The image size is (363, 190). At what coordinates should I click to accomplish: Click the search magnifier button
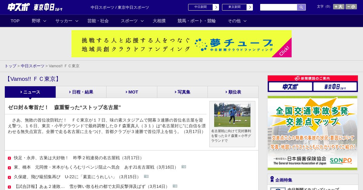tap(301, 7)
